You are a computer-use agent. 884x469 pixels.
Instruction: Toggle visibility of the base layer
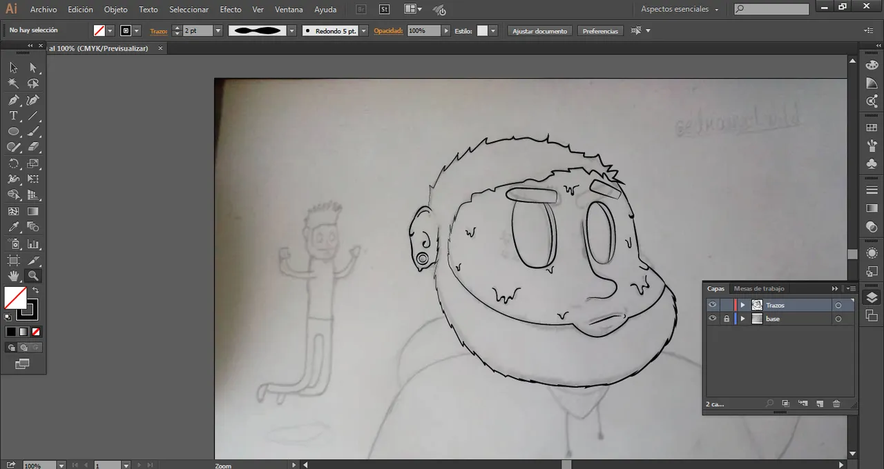(713, 318)
